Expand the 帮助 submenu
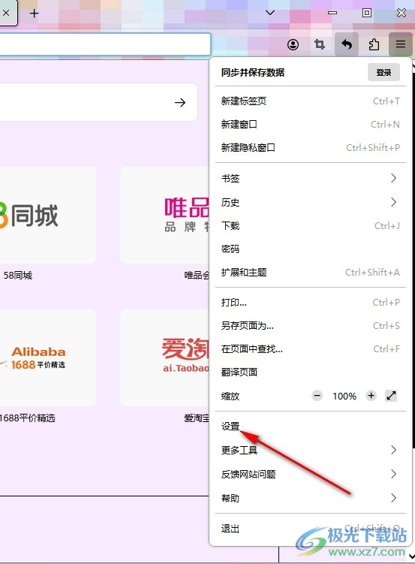This screenshot has width=415, height=564. [311, 498]
